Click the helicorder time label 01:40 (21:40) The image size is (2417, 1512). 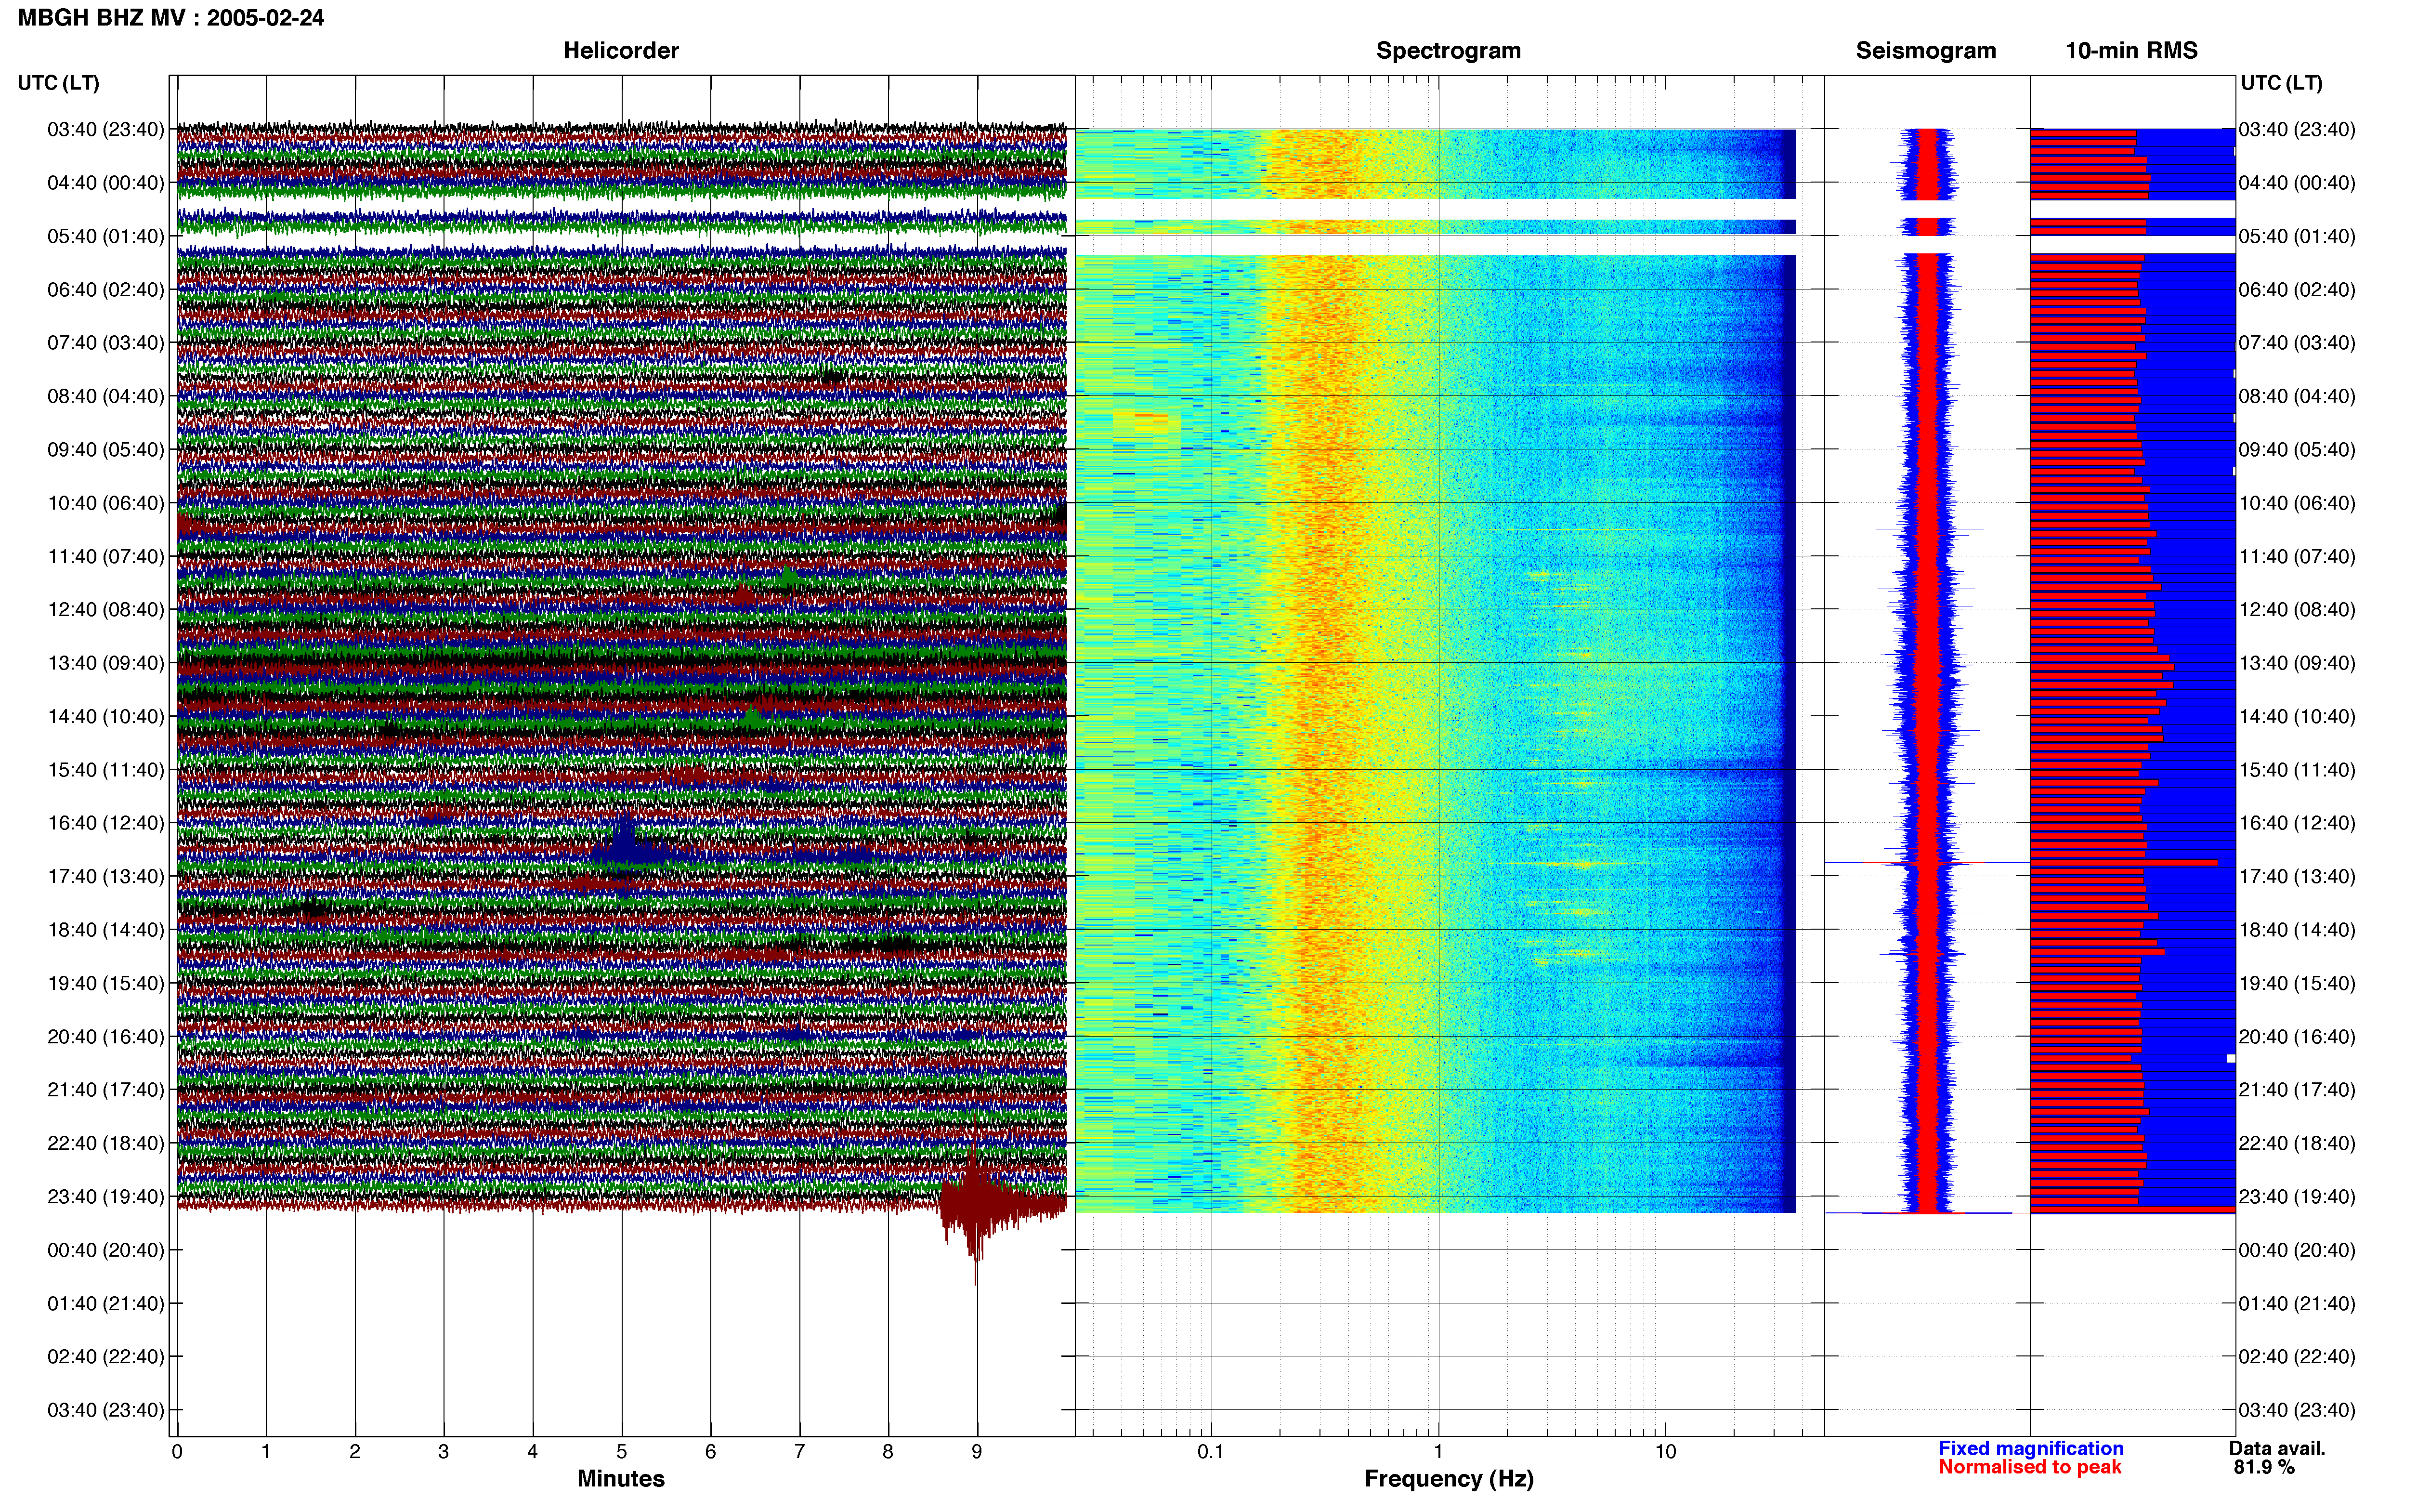click(105, 1303)
